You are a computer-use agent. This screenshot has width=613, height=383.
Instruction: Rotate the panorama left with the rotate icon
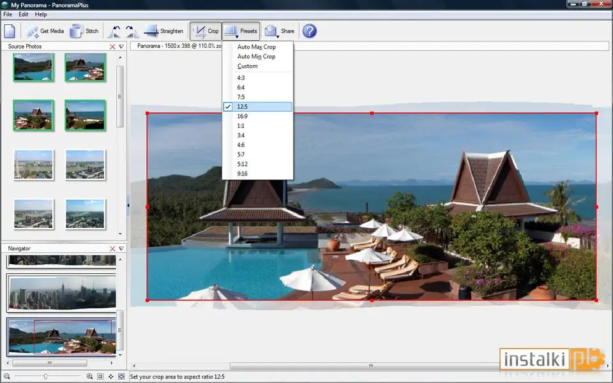(116, 31)
